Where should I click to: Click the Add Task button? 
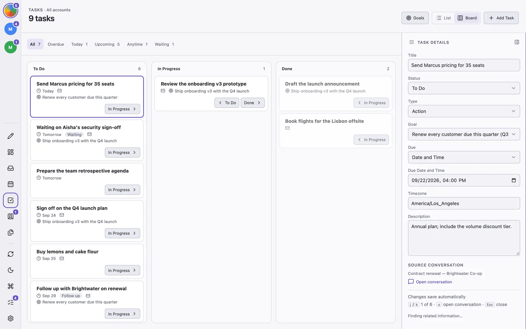[501, 18]
